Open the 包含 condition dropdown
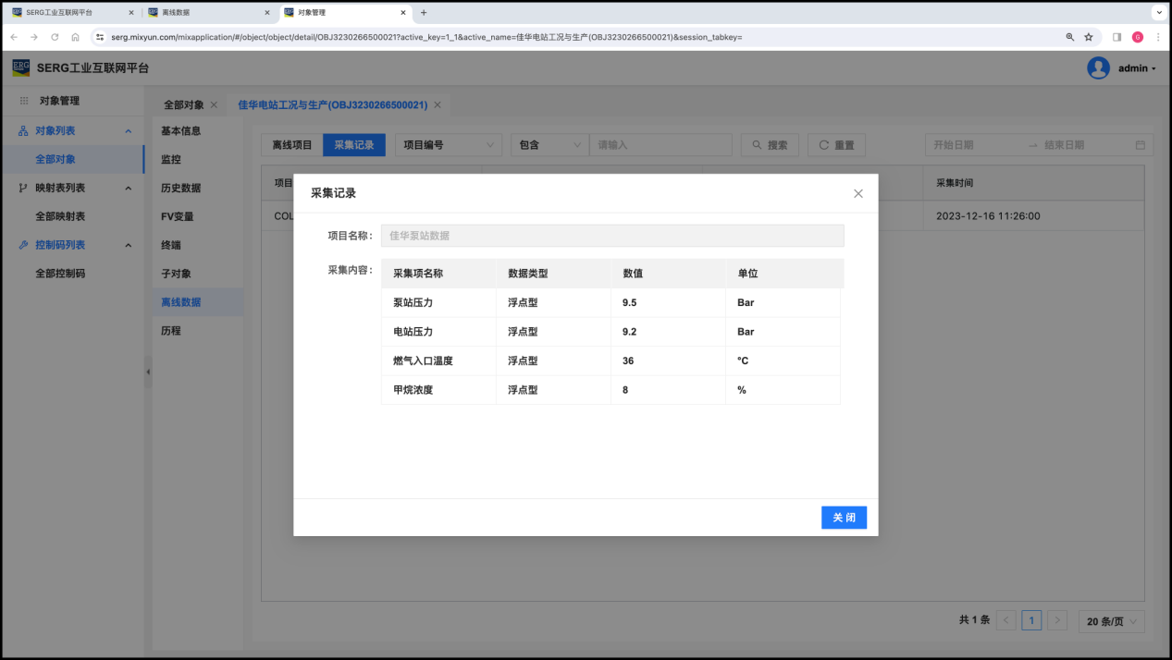1172x660 pixels. tap(549, 145)
